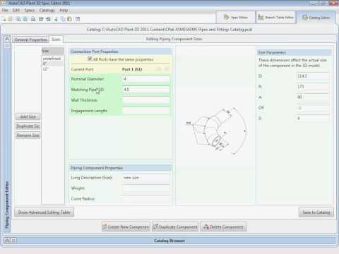Click the elbow component preview drawing
Image resolution: width=339 pixels, height=254 pixels.
[x=217, y=131]
